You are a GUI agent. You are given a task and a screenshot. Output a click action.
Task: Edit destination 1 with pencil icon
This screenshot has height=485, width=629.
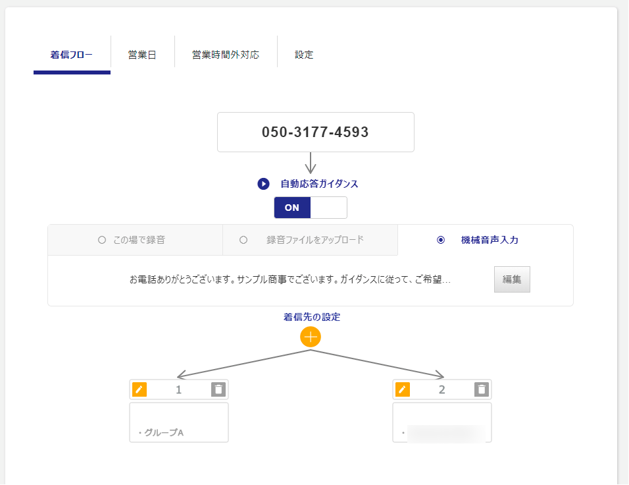click(139, 389)
